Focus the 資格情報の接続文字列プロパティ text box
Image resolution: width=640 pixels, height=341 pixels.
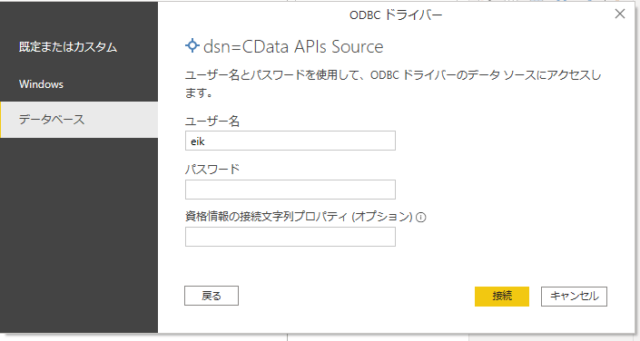coord(290,237)
